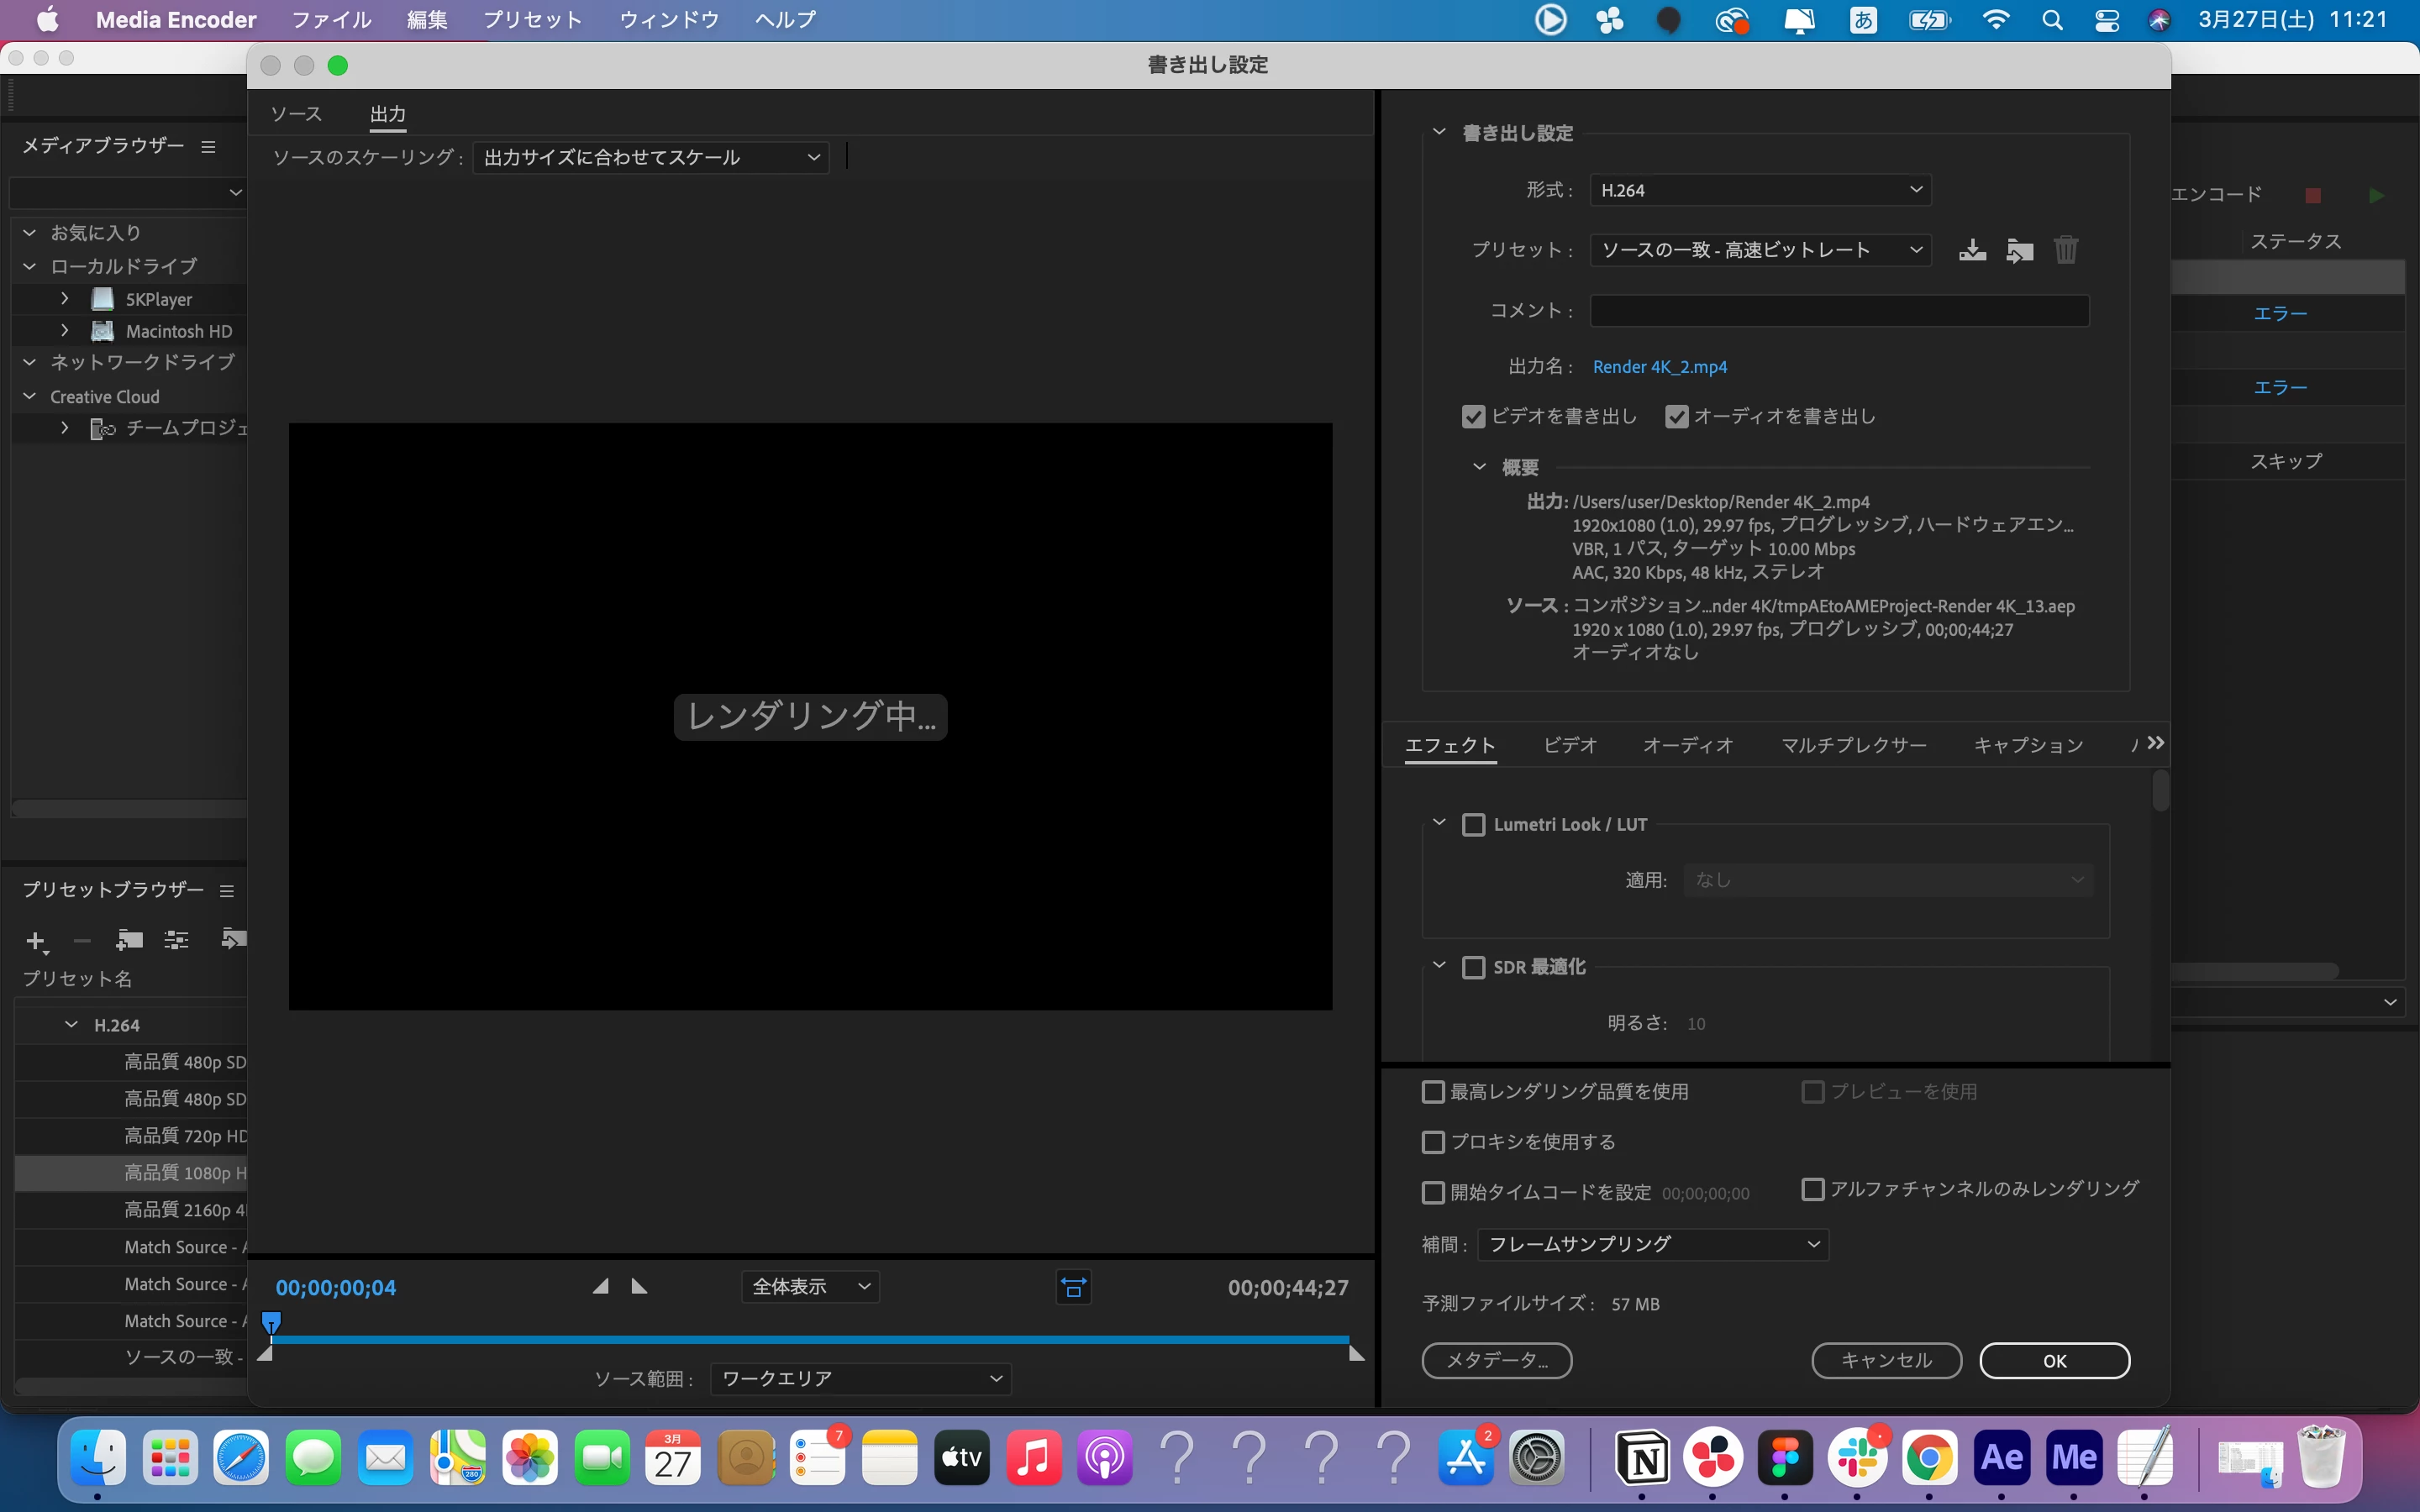This screenshot has width=2420, height=1512.
Task: Click the blue playhead on the timeline
Action: click(271, 1323)
